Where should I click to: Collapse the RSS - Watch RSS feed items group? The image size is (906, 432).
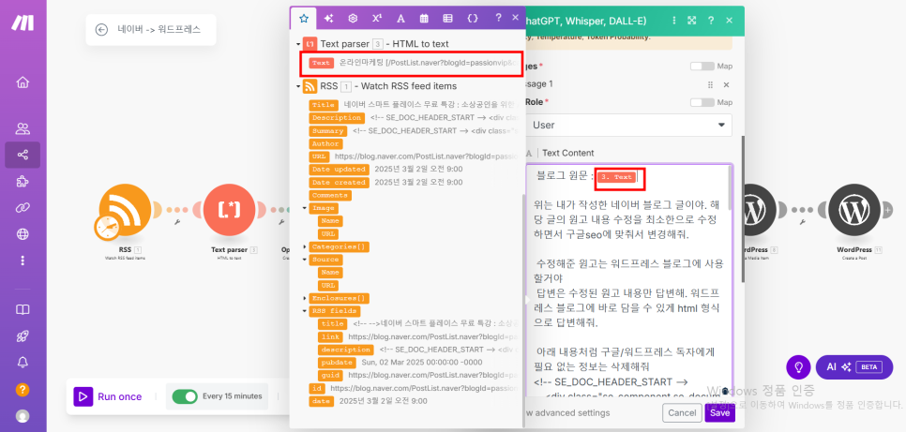[x=297, y=86]
